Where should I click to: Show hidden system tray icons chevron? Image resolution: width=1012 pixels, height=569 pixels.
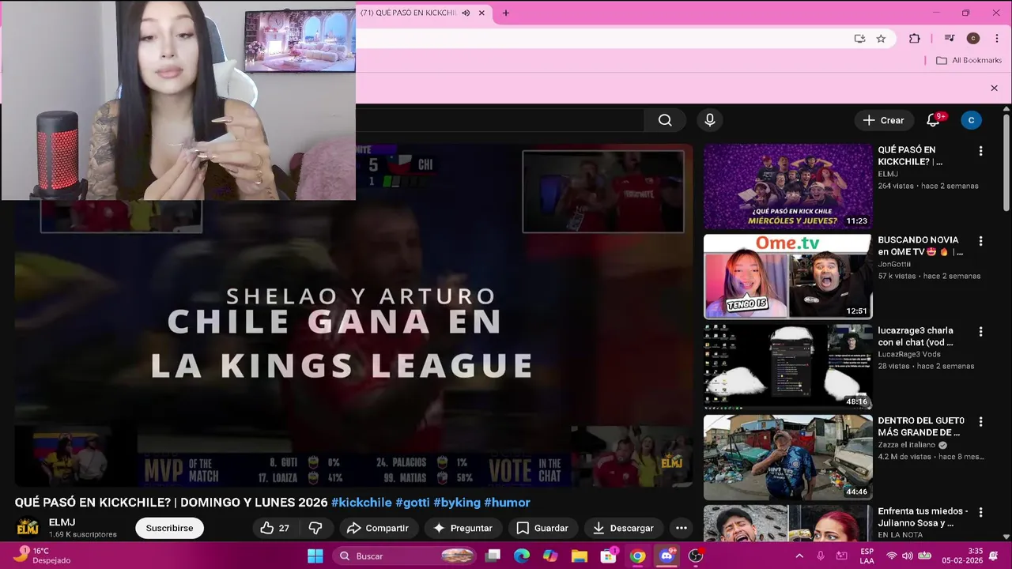798,556
